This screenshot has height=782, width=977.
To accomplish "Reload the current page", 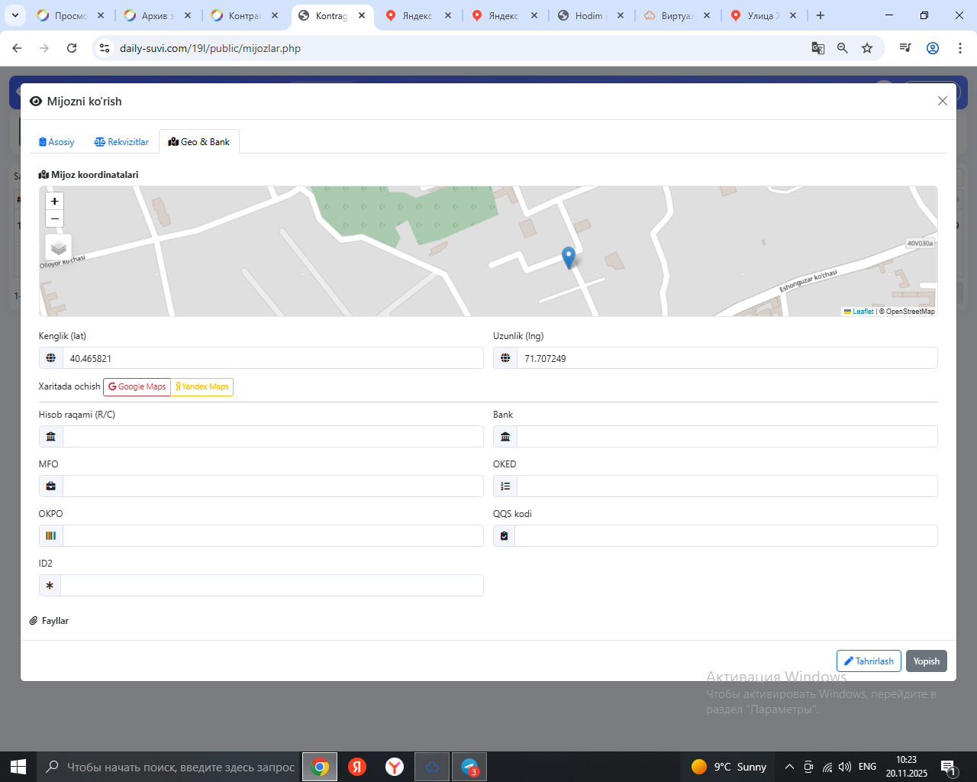I will click(x=72, y=48).
